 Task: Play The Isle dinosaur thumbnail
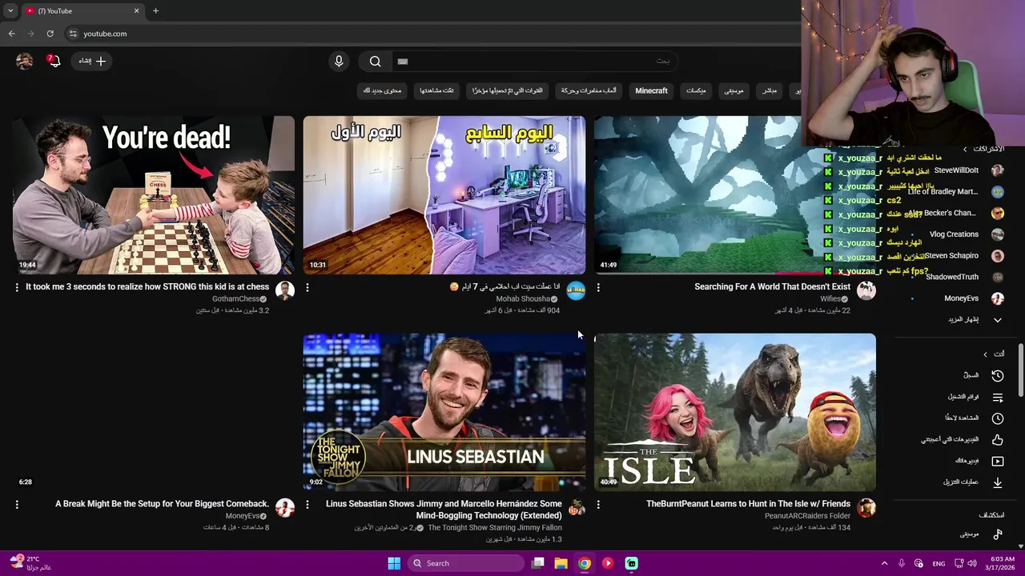[x=735, y=412]
